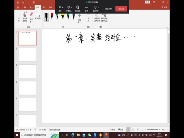The height and width of the screenshot is (138, 184).
Task: Open the Windows Start menu
Action: click(x=17, y=135)
